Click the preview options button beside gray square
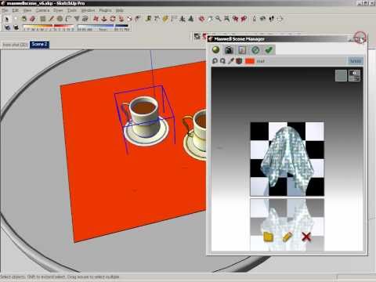 355,76
